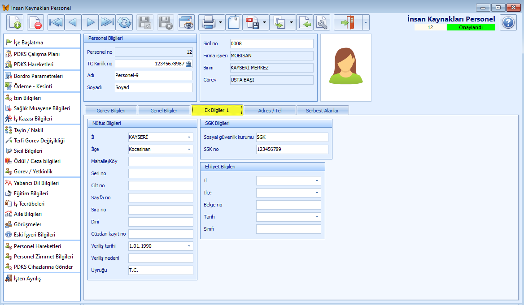
Task: Expand the İlçe dropdown showing Kocasinan
Action: click(x=188, y=149)
